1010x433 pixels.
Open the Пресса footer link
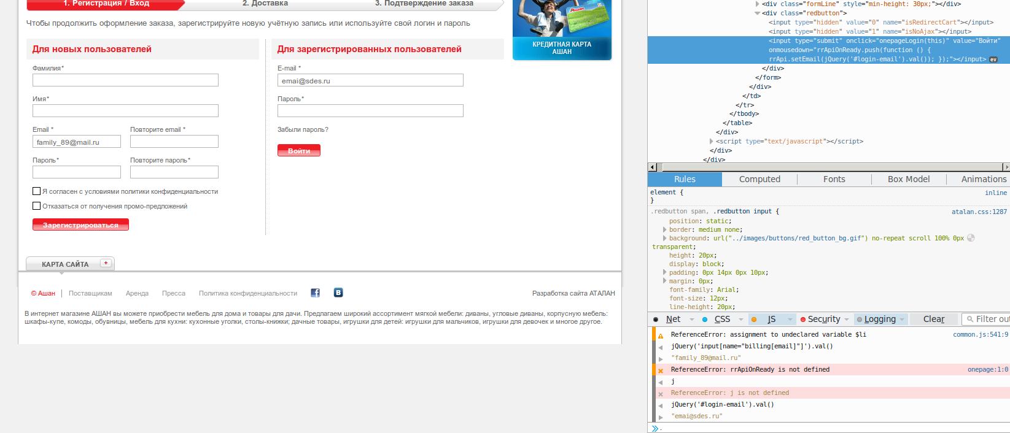pos(174,293)
